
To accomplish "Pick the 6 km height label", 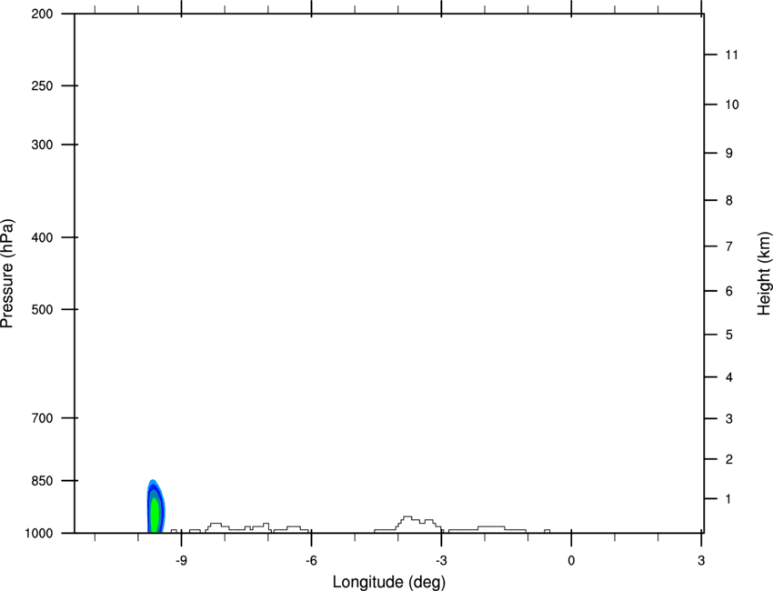I will click(729, 291).
